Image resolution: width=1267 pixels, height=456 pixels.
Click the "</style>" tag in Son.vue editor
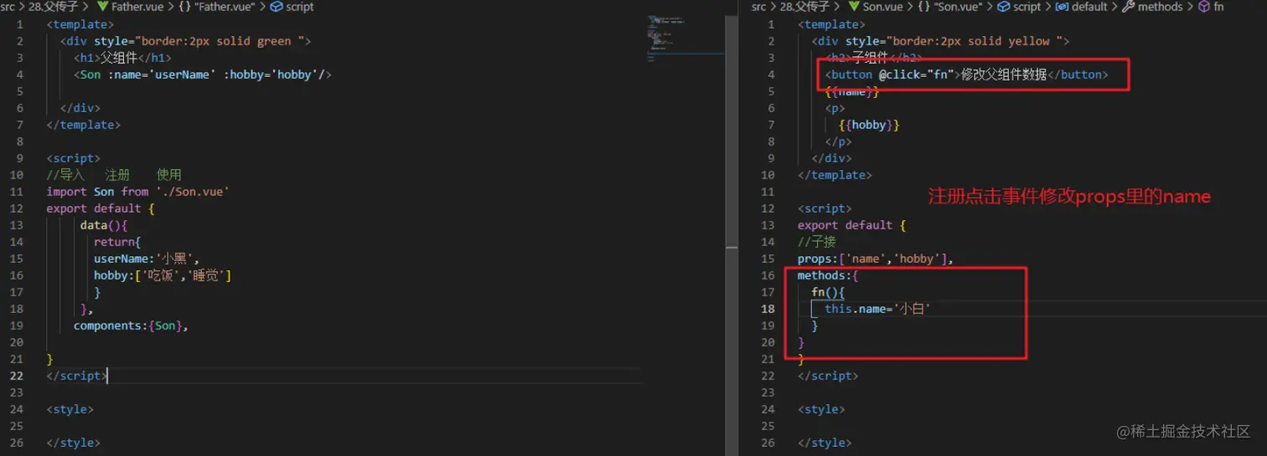click(825, 443)
